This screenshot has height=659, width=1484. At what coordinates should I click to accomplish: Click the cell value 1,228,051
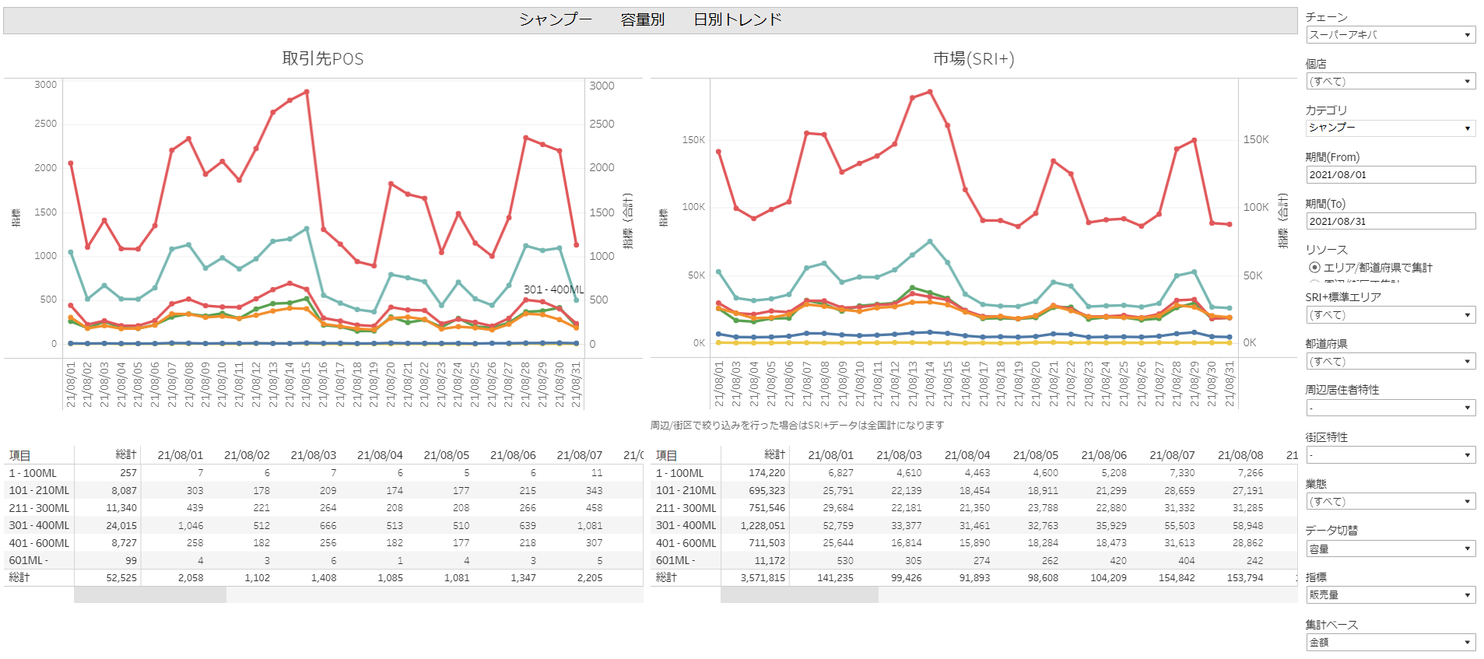[x=763, y=526]
